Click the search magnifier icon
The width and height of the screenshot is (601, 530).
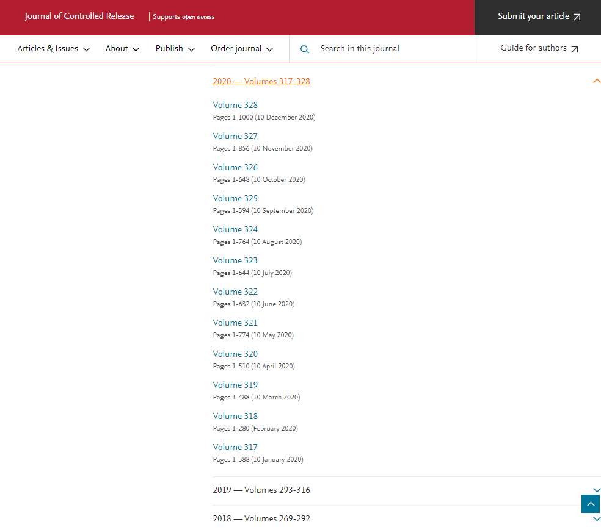click(x=304, y=49)
